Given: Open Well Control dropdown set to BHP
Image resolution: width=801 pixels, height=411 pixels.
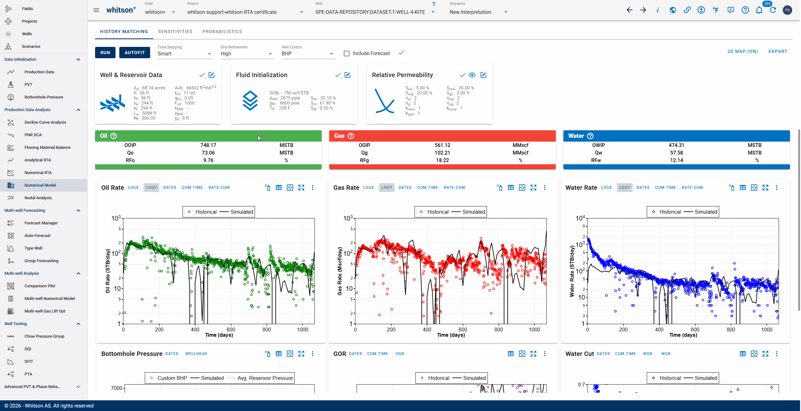Looking at the screenshot, I should point(308,53).
